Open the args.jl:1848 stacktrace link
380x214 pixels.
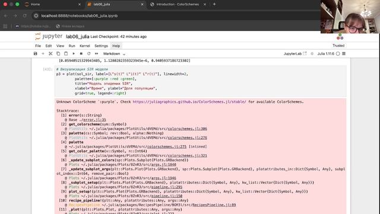click(x=164, y=165)
